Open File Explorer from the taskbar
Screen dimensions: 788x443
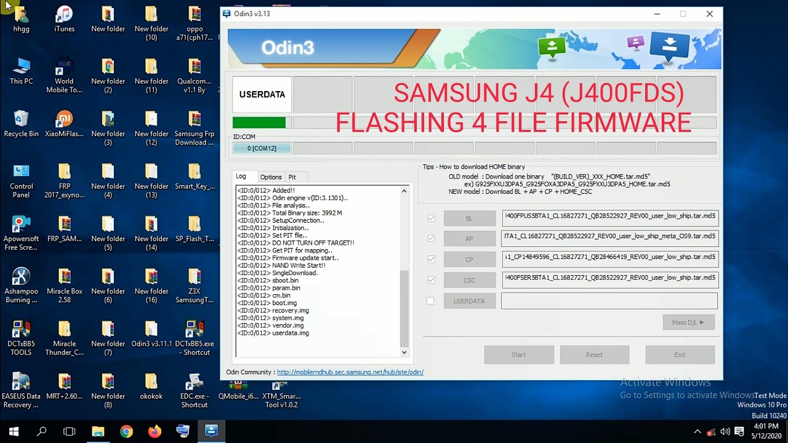click(x=98, y=431)
